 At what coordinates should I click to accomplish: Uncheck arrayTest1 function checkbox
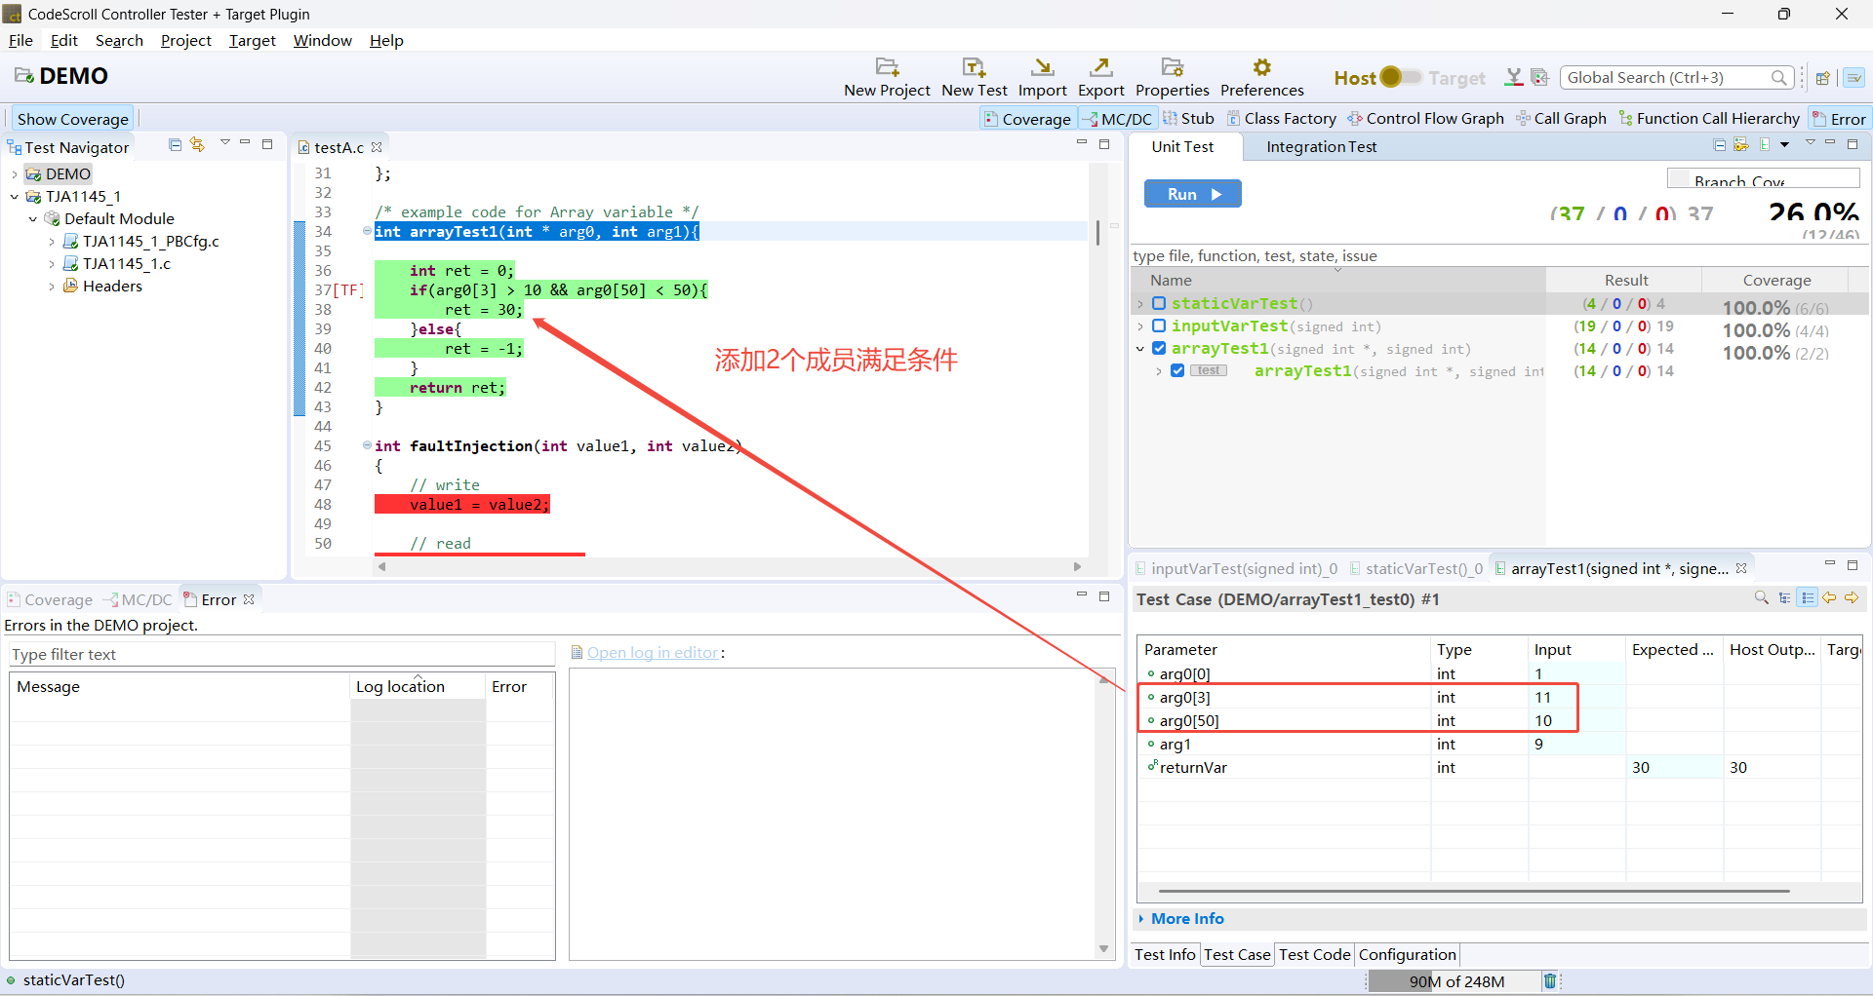click(x=1159, y=348)
